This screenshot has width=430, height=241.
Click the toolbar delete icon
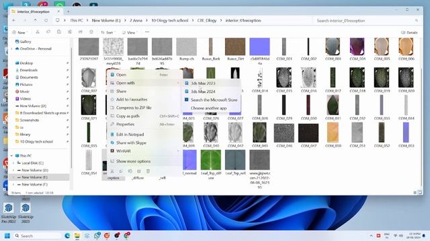coord(91,32)
